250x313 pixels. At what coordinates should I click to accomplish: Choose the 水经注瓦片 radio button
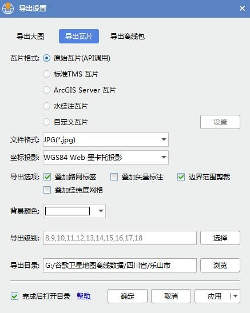[46, 106]
